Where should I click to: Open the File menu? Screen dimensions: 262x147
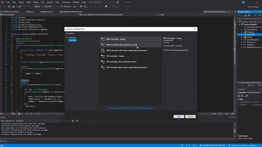tap(2, 2)
